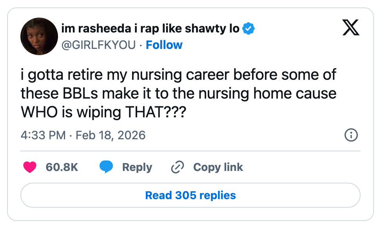Screen dimensions: 381x230
Task: Click the chain link icon
Action: (178, 167)
